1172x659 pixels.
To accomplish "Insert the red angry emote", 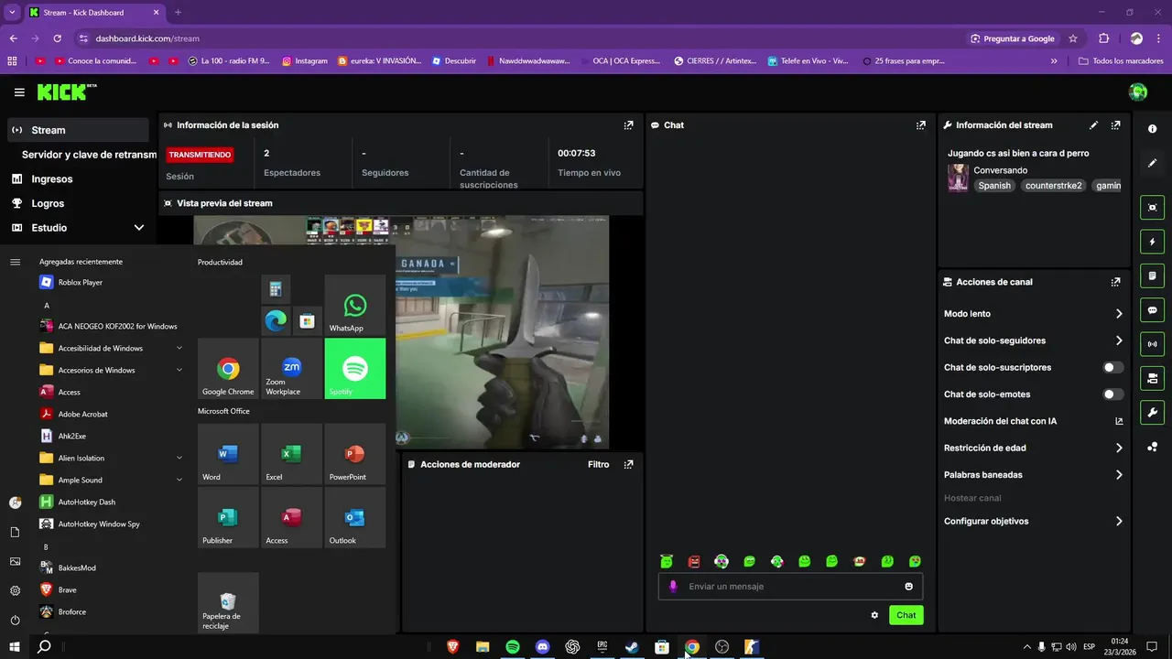I will [x=694, y=561].
